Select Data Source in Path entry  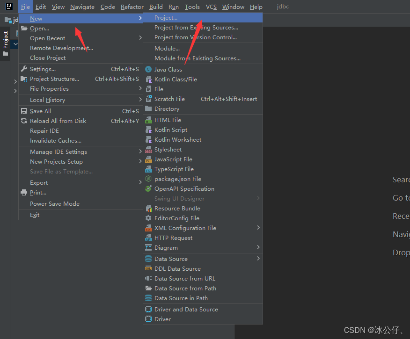tap(203, 298)
